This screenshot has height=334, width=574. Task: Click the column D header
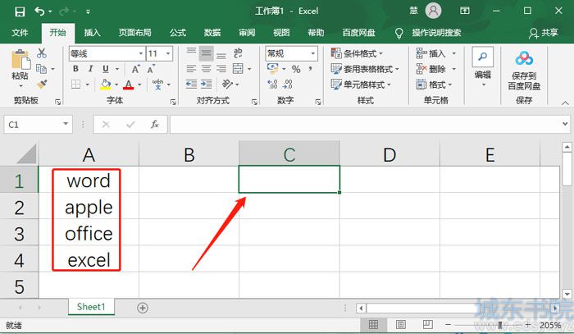point(389,154)
